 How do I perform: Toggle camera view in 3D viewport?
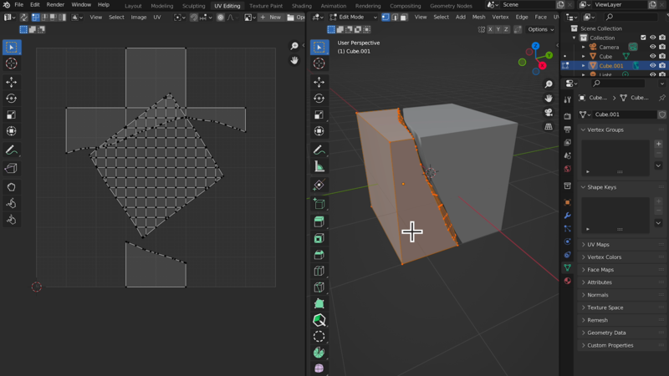[549, 113]
